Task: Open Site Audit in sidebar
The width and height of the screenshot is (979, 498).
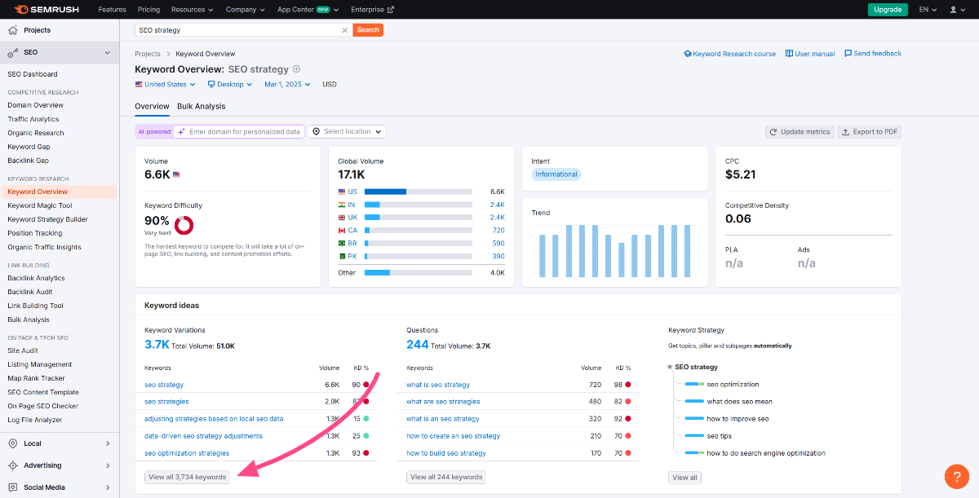Action: pos(23,350)
